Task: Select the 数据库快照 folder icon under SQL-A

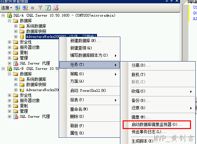Action: (x=22, y=31)
